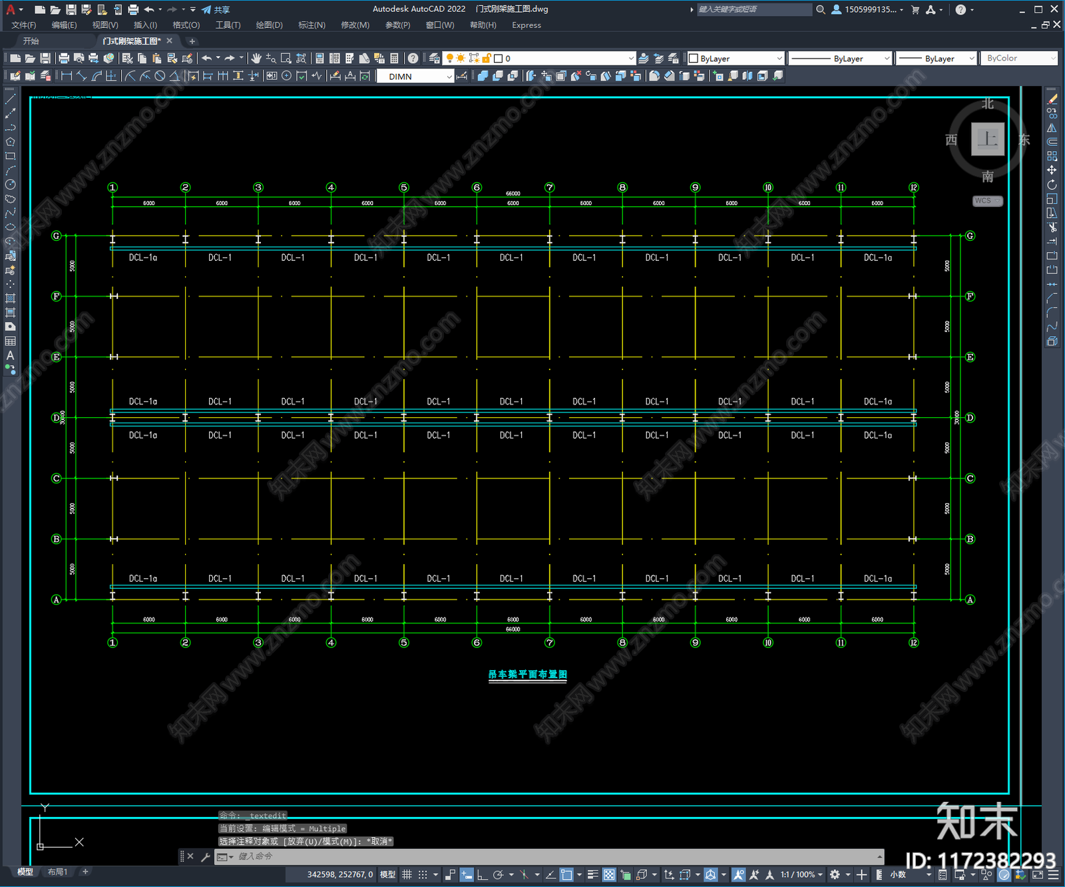Click the command line input field

pos(556,856)
